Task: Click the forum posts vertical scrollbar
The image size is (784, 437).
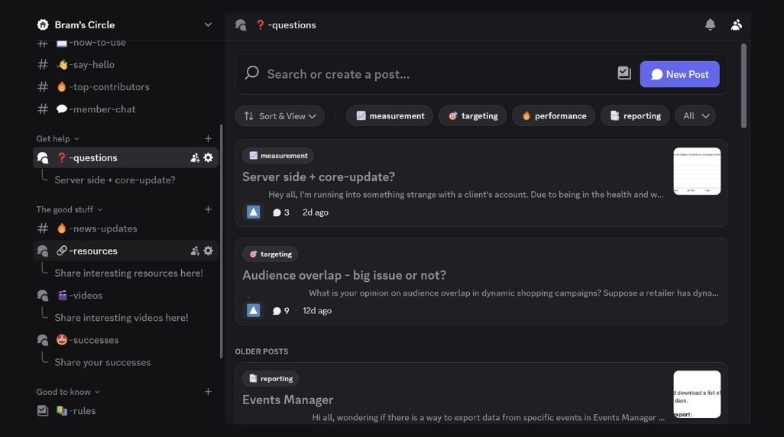Action: tap(744, 86)
